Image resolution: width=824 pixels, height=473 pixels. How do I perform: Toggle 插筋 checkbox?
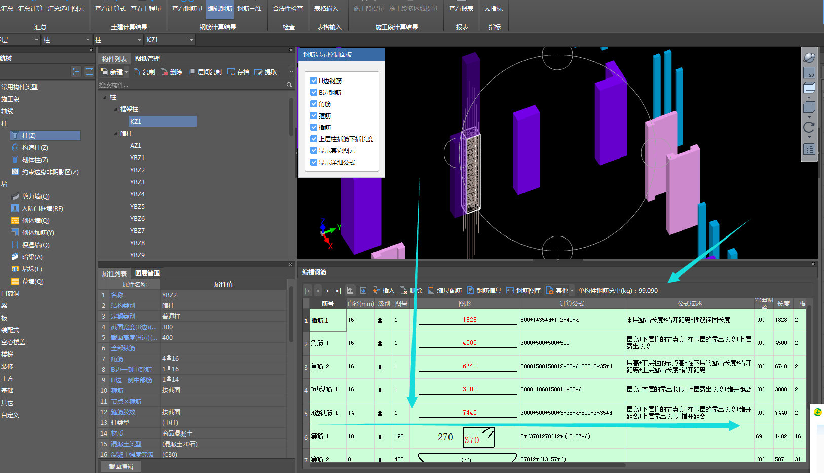pyautogui.click(x=314, y=127)
